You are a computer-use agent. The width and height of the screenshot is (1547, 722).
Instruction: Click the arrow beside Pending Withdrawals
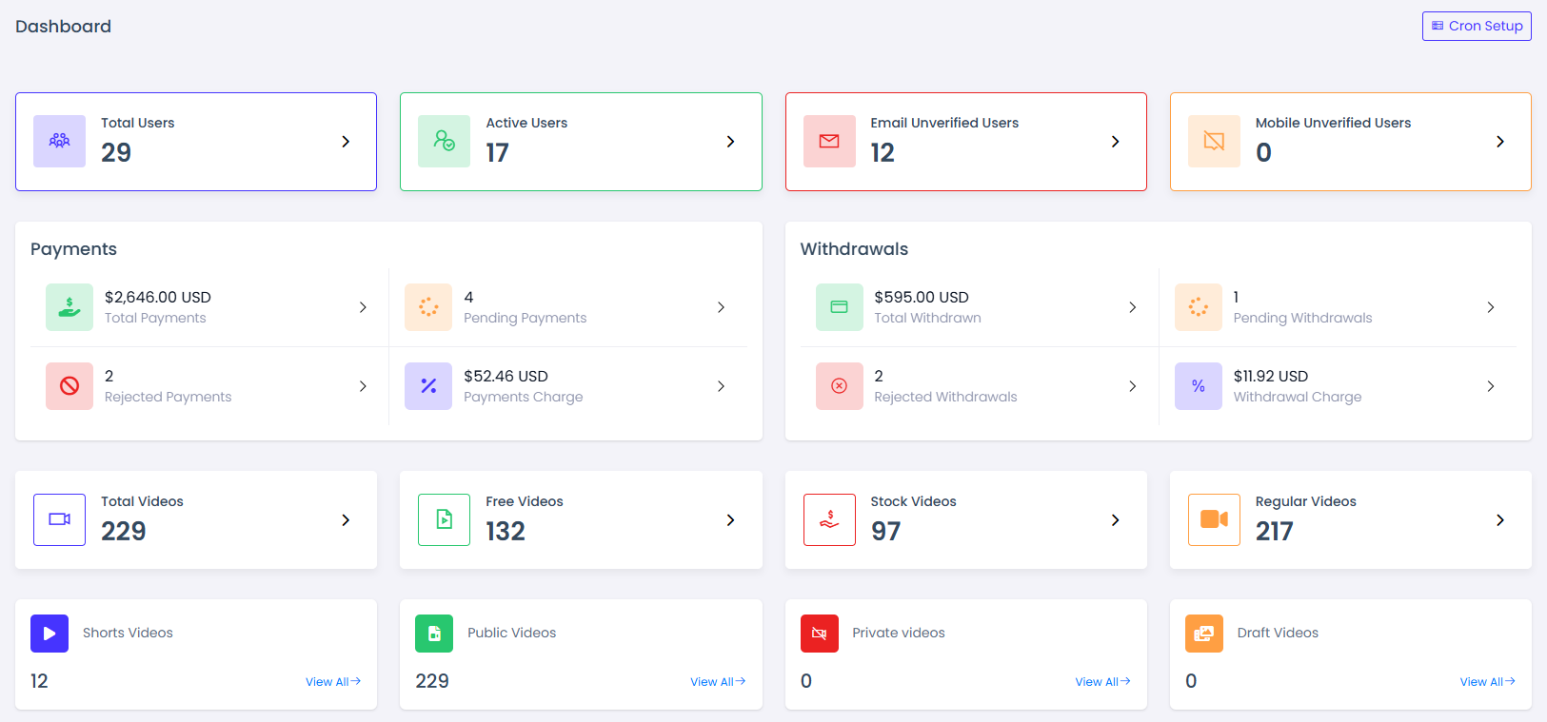tap(1490, 307)
